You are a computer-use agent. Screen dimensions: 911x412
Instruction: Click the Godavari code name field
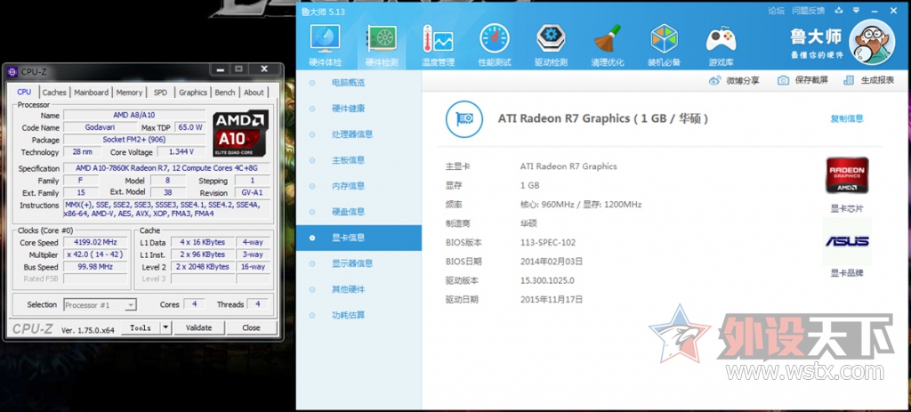click(x=100, y=127)
